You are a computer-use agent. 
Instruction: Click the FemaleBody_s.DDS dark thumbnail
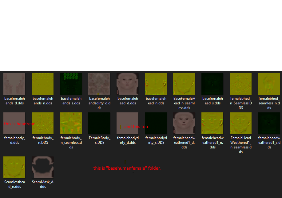(x=99, y=123)
